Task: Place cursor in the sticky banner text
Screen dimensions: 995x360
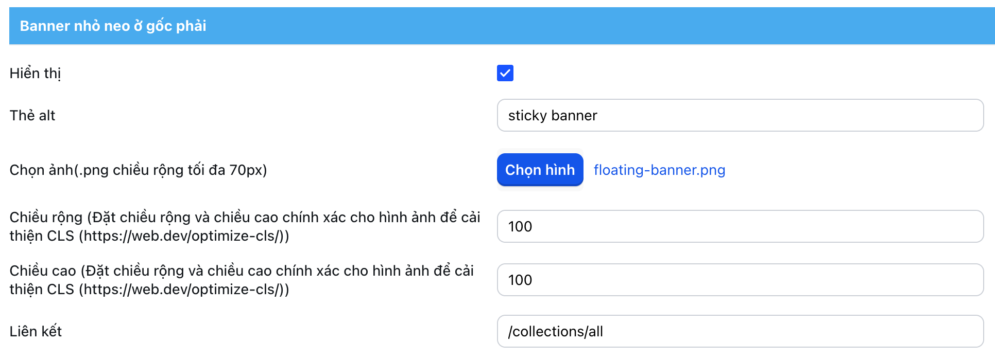Action: click(x=552, y=115)
